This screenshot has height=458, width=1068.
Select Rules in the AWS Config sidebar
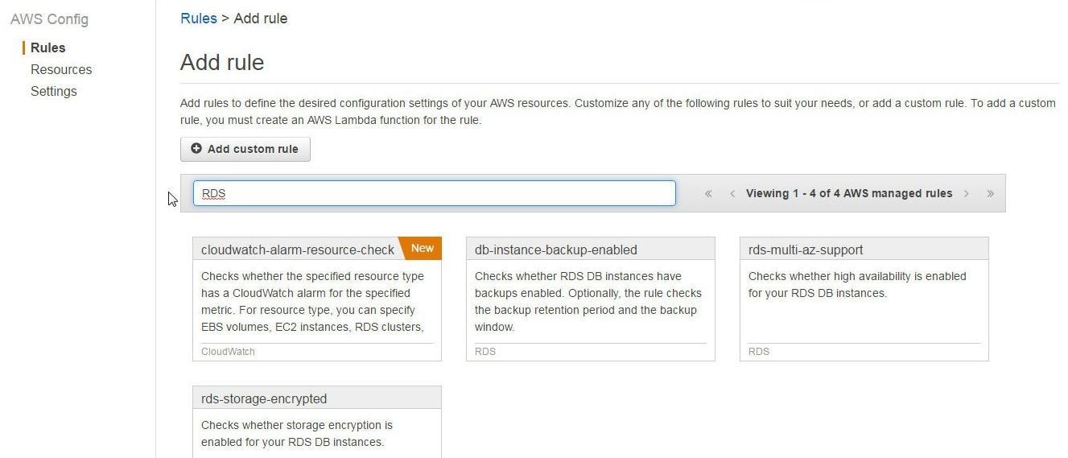coord(48,47)
